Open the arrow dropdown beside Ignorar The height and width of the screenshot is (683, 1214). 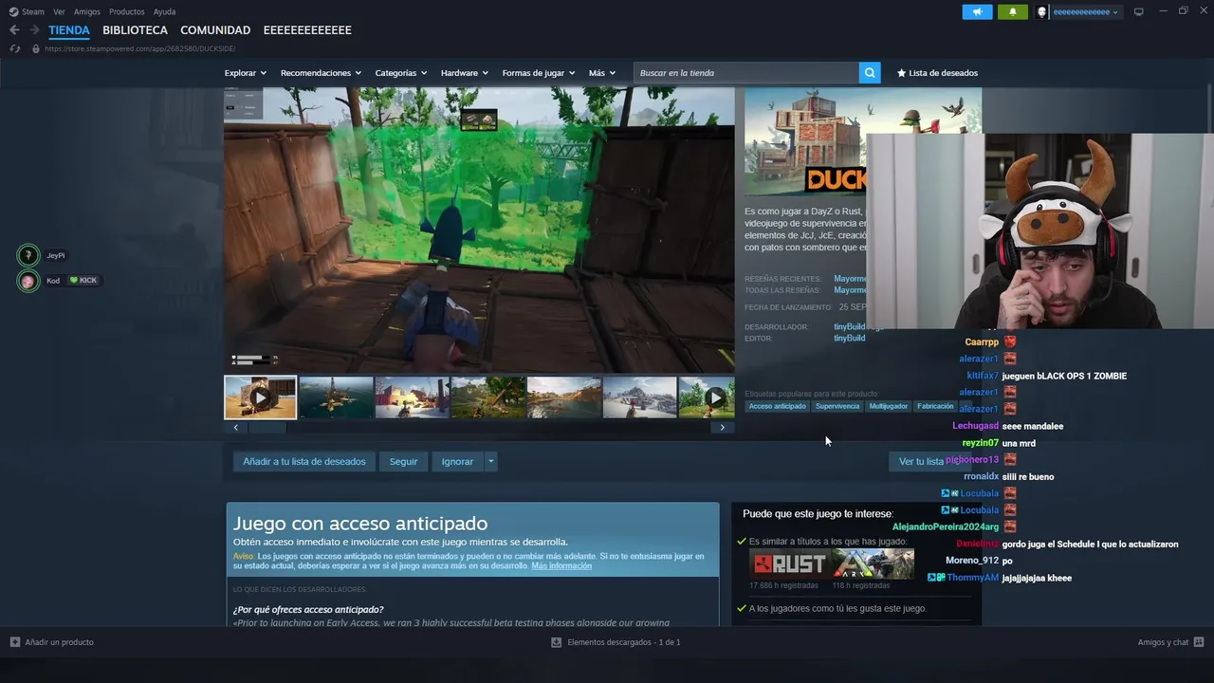pos(490,461)
